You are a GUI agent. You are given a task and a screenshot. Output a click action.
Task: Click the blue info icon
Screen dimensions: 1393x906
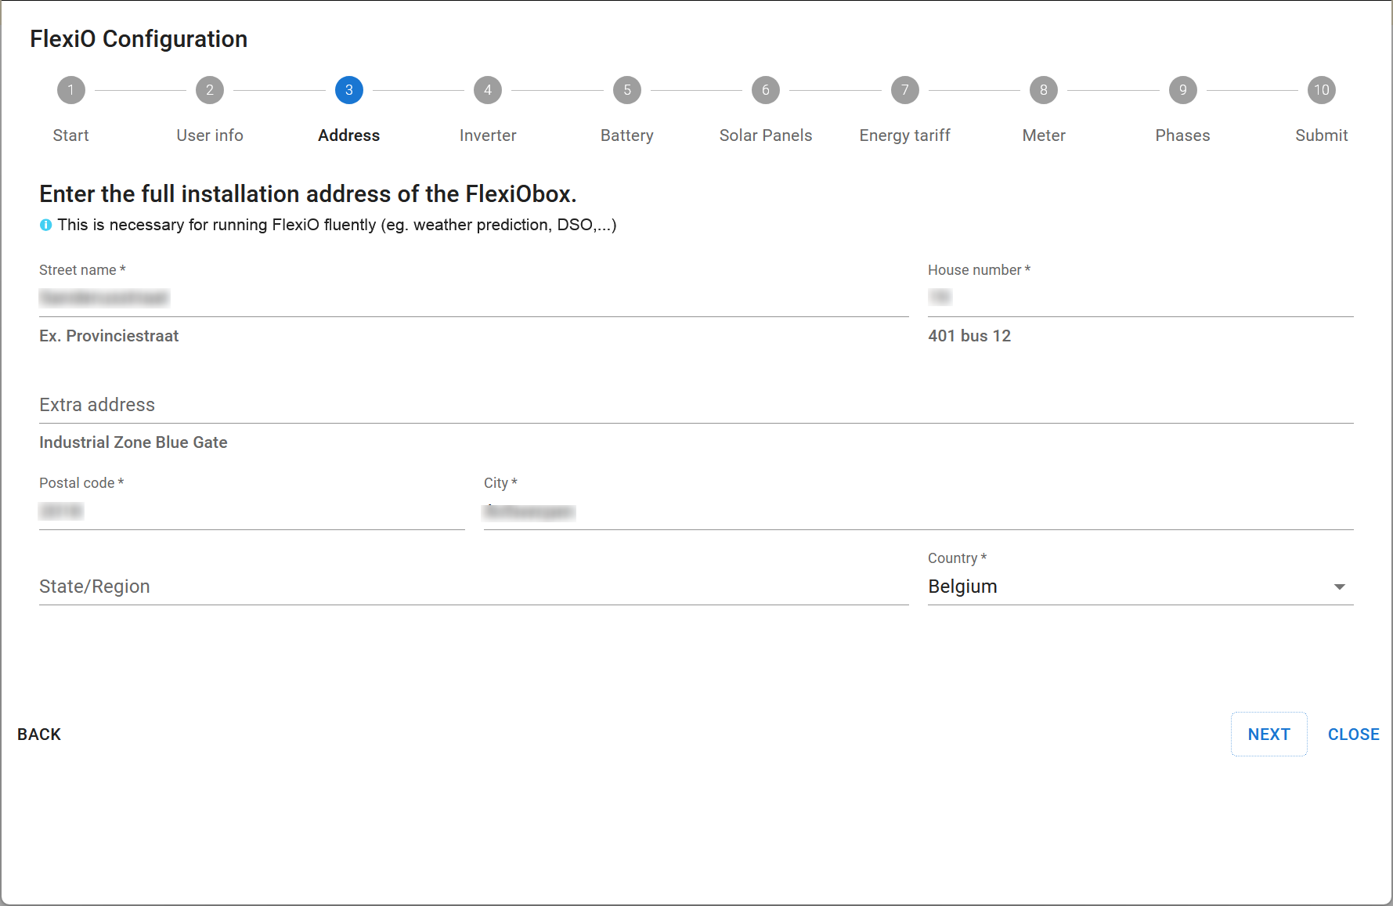click(x=45, y=226)
